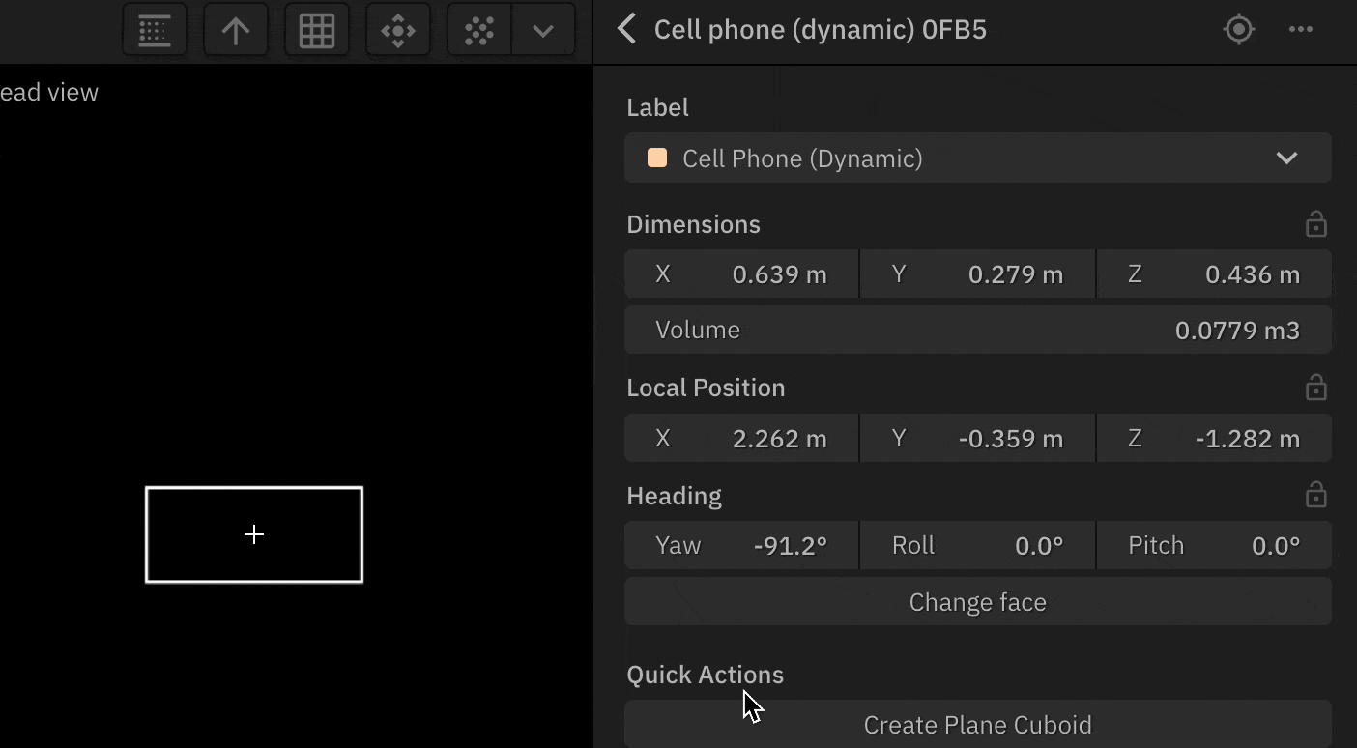Viewport: 1357px width, 748px height.
Task: Click the Dimensions X field 0.639 m
Action: tap(741, 274)
